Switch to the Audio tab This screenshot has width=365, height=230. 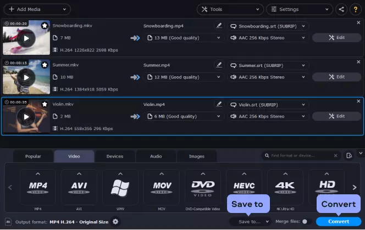[156, 156]
